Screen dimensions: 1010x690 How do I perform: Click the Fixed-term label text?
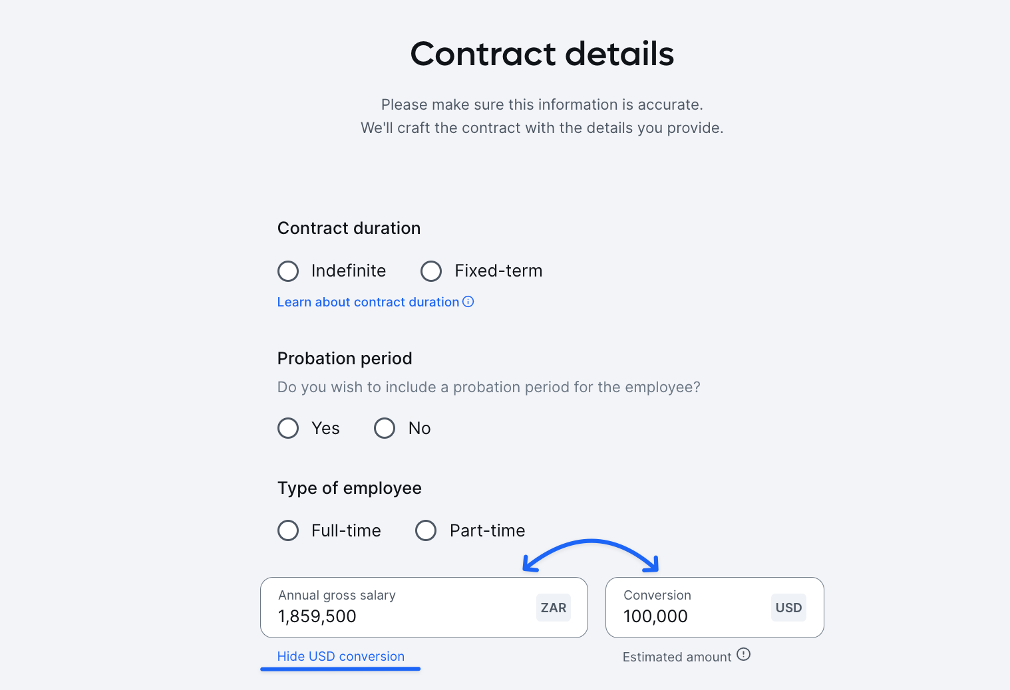pos(498,271)
